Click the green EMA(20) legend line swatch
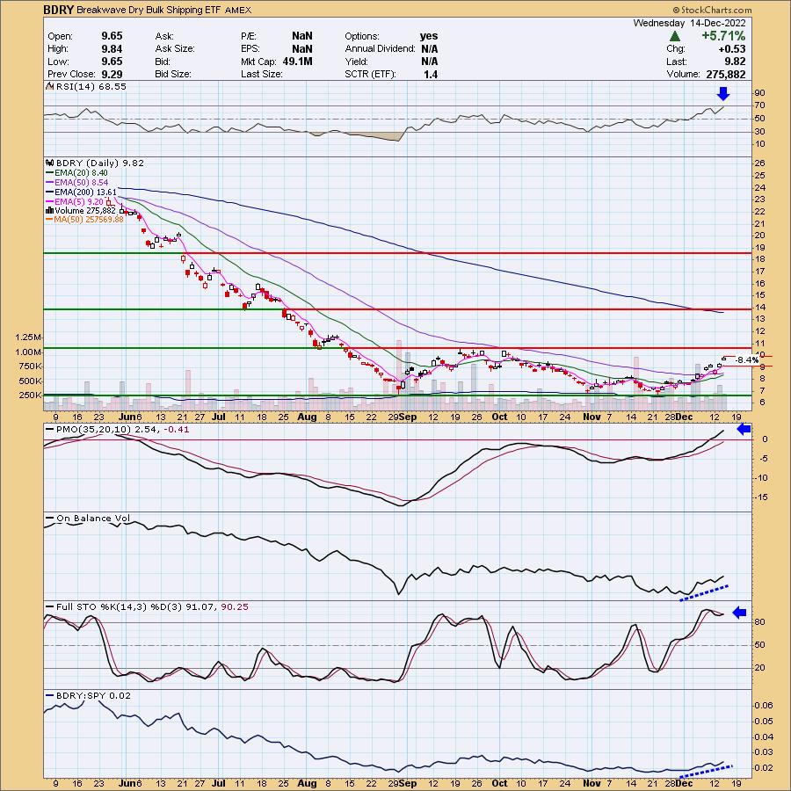Viewport: 791px width, 791px height. (50, 173)
